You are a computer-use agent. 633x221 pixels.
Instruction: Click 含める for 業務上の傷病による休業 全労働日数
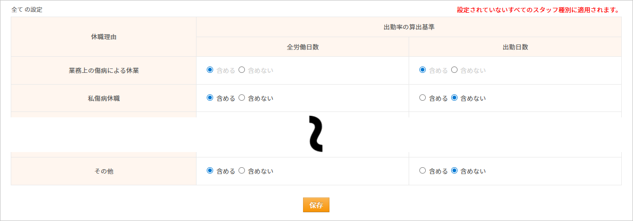click(210, 70)
